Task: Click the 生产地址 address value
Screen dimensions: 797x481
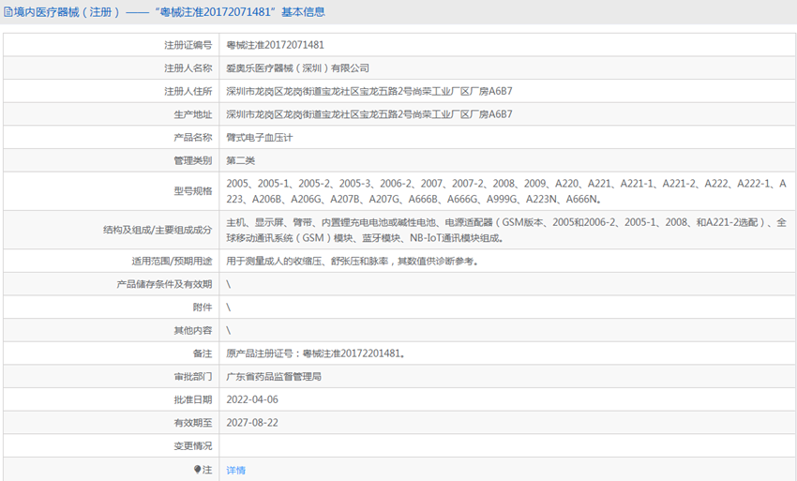Action: point(369,114)
